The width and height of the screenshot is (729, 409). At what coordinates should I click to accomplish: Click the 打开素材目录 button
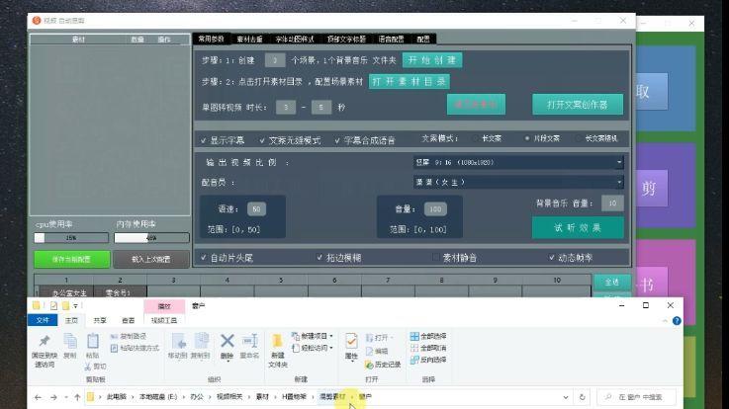tap(410, 82)
